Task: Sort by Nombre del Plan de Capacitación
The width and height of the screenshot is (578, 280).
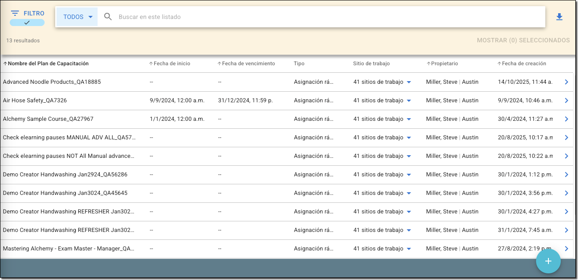Action: tap(48, 63)
